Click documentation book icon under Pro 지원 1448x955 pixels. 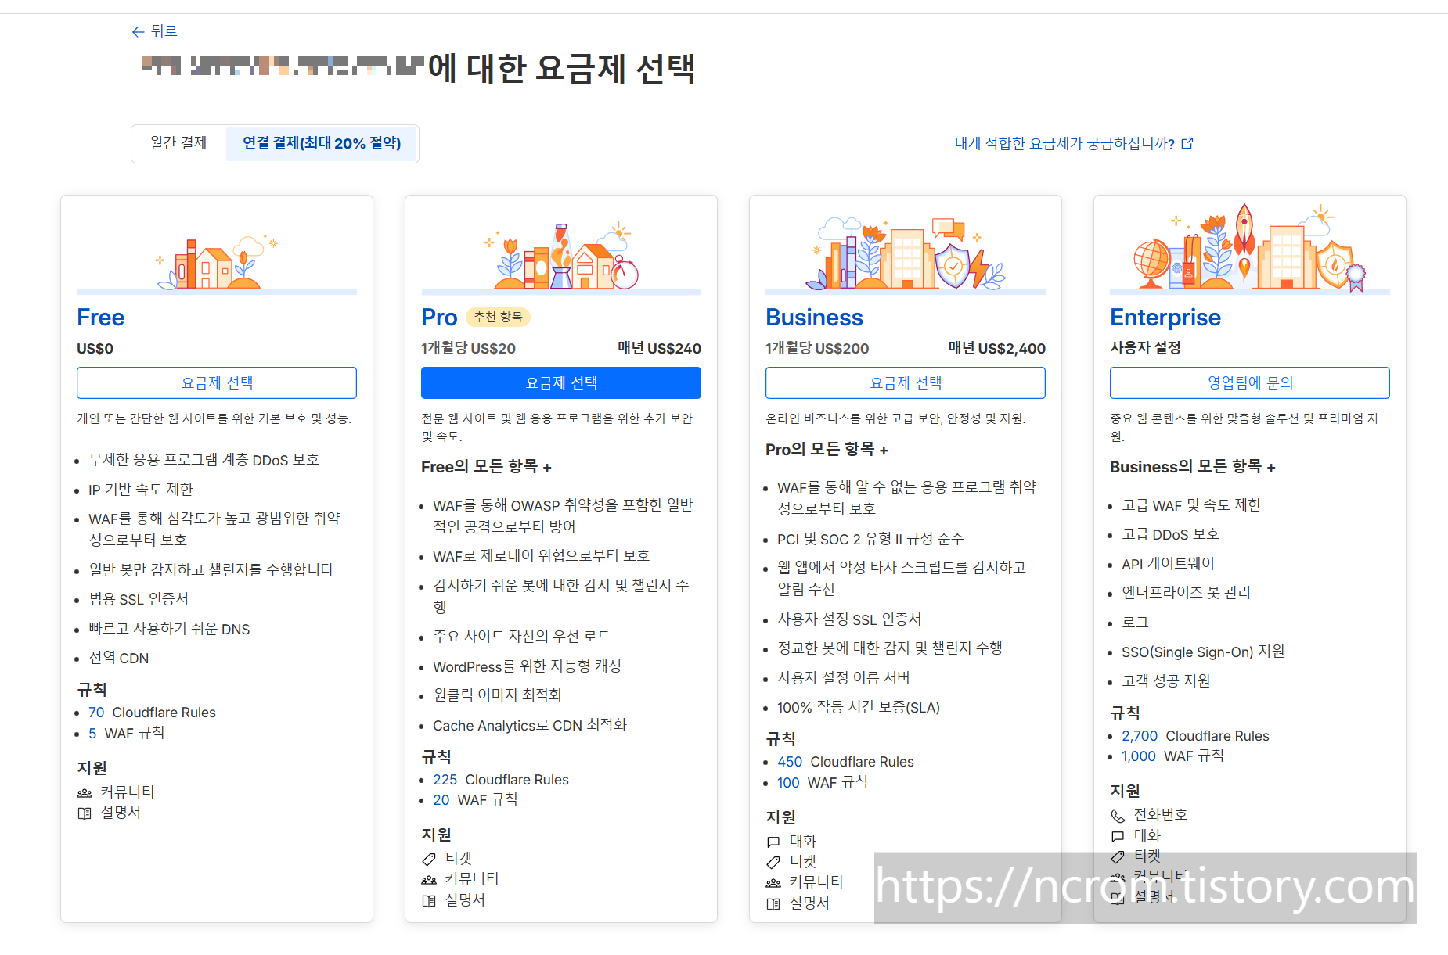pos(429,901)
